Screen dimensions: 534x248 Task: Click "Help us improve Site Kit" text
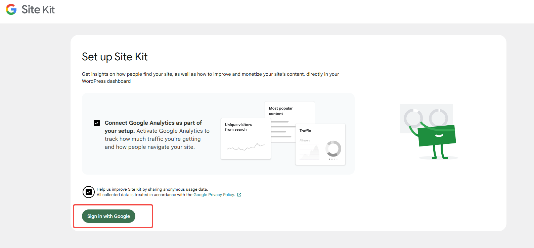(x=152, y=189)
